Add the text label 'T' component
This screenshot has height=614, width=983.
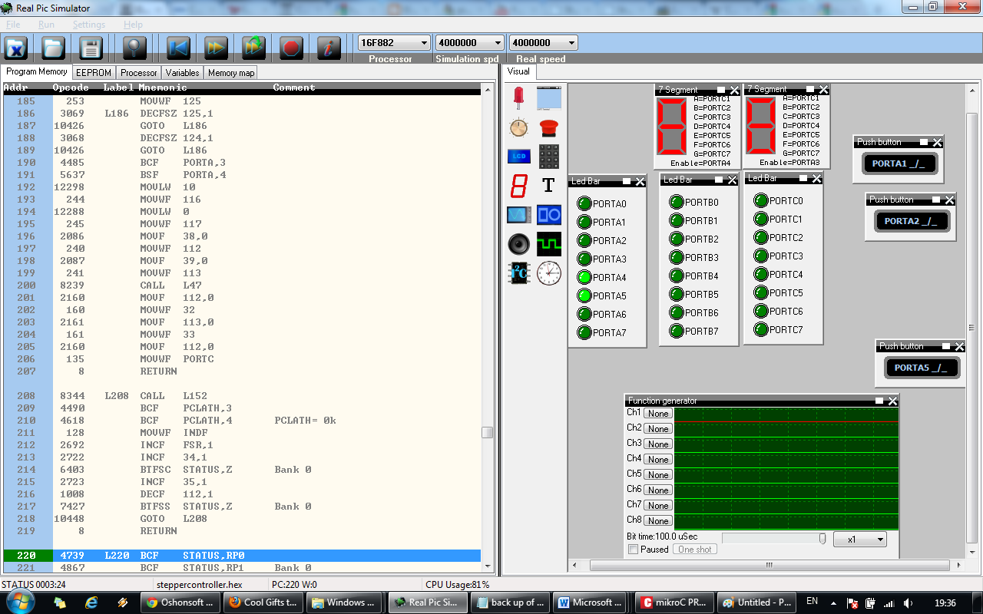click(x=548, y=185)
